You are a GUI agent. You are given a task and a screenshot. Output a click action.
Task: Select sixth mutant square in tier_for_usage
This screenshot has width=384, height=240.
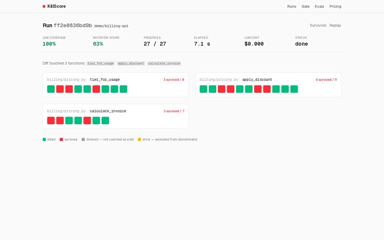[x=96, y=89]
